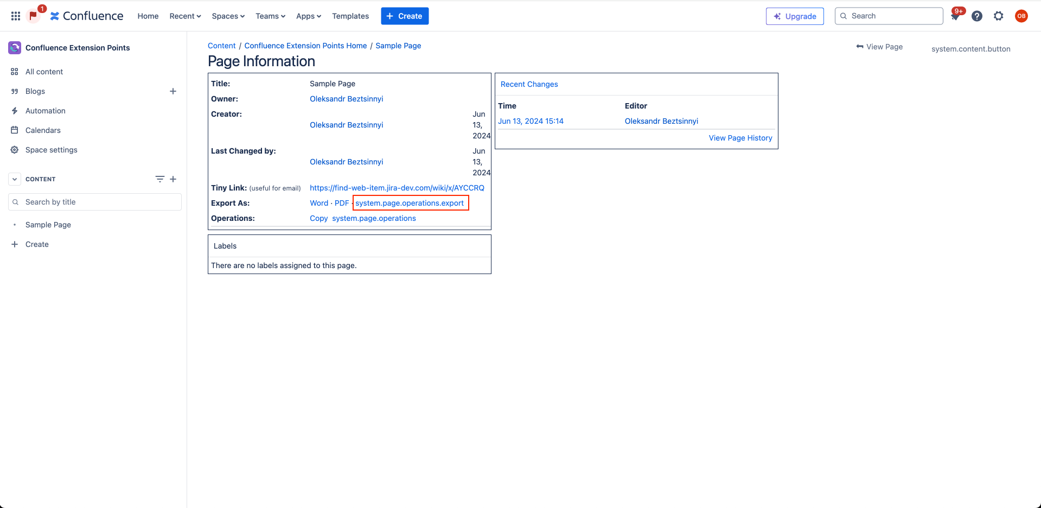Click system.content.button link
The image size is (1041, 508).
click(x=970, y=49)
